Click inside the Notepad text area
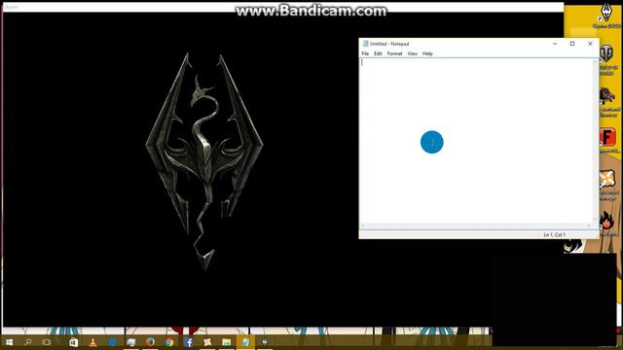The image size is (623, 350). click(x=477, y=141)
